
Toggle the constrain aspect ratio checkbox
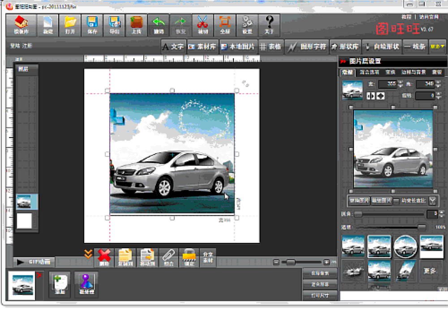[x=396, y=201]
